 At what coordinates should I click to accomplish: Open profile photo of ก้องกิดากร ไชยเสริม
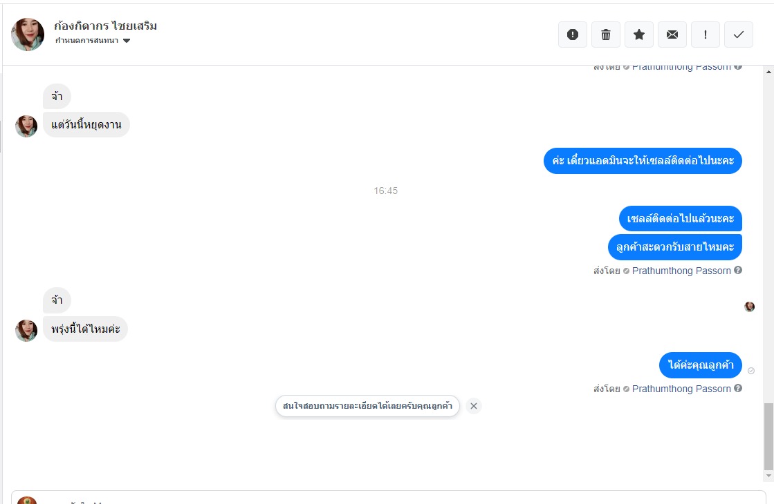(x=28, y=35)
